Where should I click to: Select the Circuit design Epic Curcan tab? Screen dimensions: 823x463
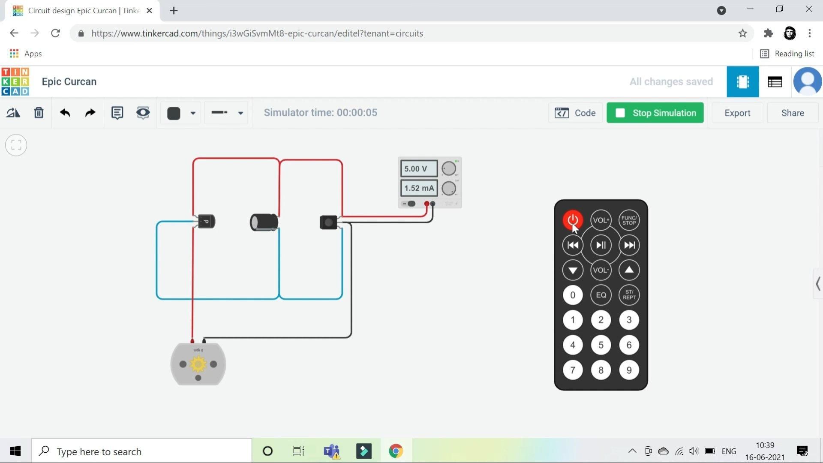(84, 11)
